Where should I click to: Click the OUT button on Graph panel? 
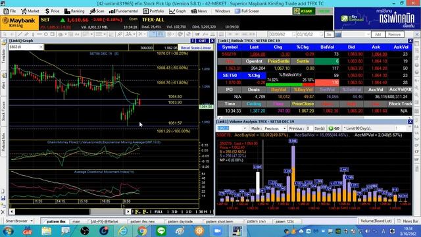tap(202, 41)
